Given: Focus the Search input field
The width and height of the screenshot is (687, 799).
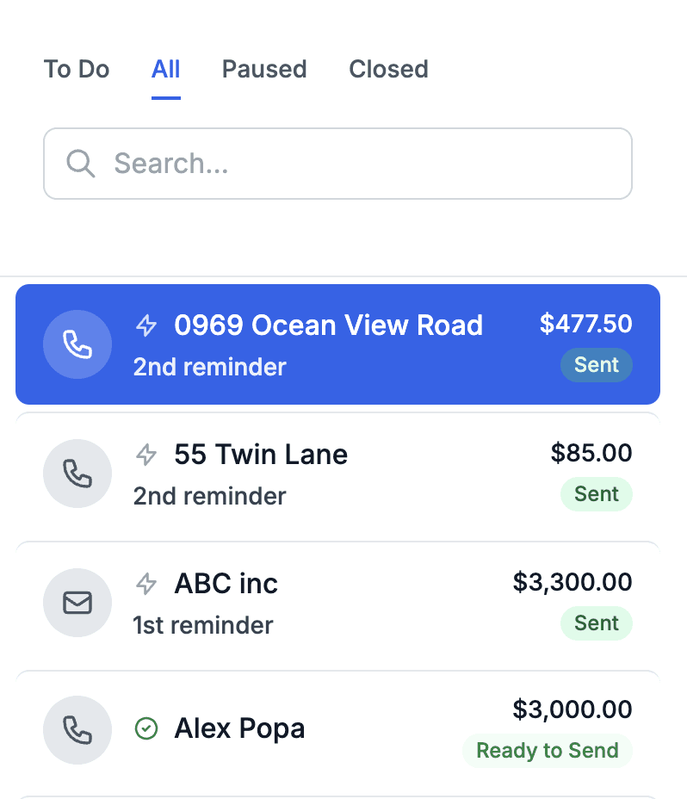Looking at the screenshot, I should pos(362,164).
